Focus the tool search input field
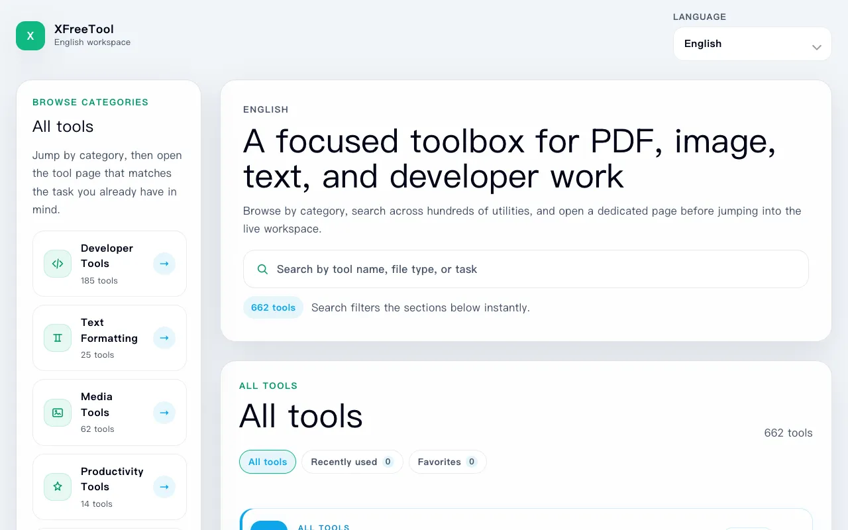Viewport: 848px width, 530px height. (526, 269)
